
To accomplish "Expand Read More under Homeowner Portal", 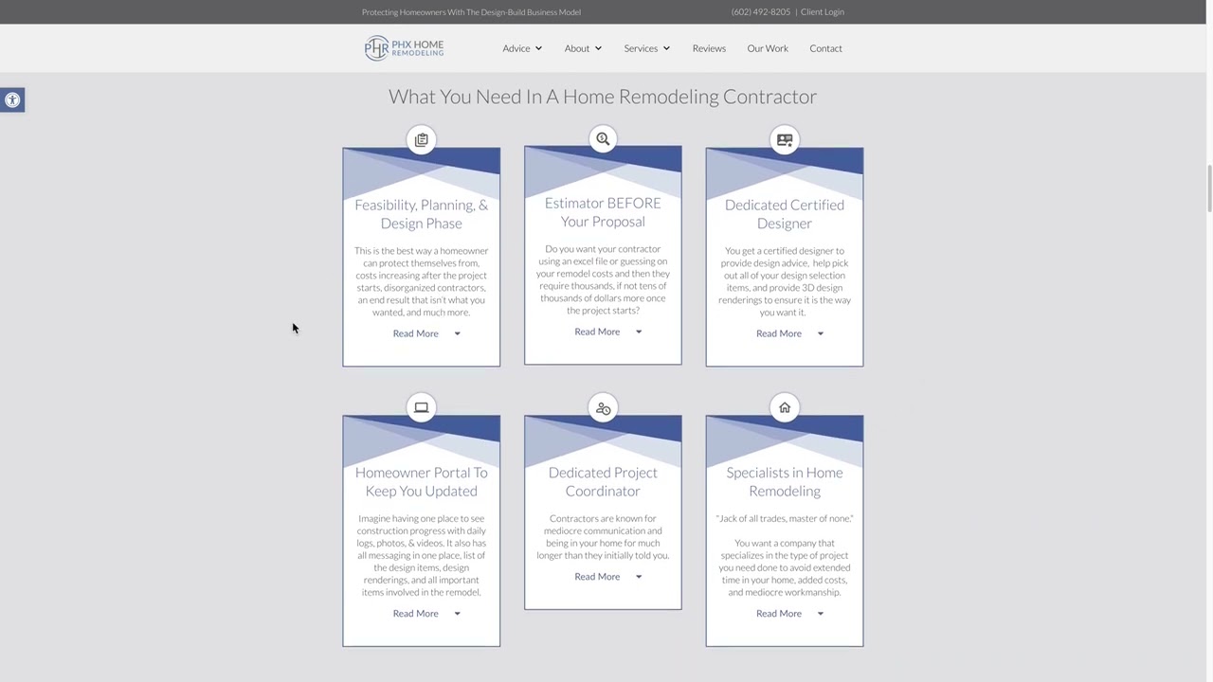I will tap(426, 614).
